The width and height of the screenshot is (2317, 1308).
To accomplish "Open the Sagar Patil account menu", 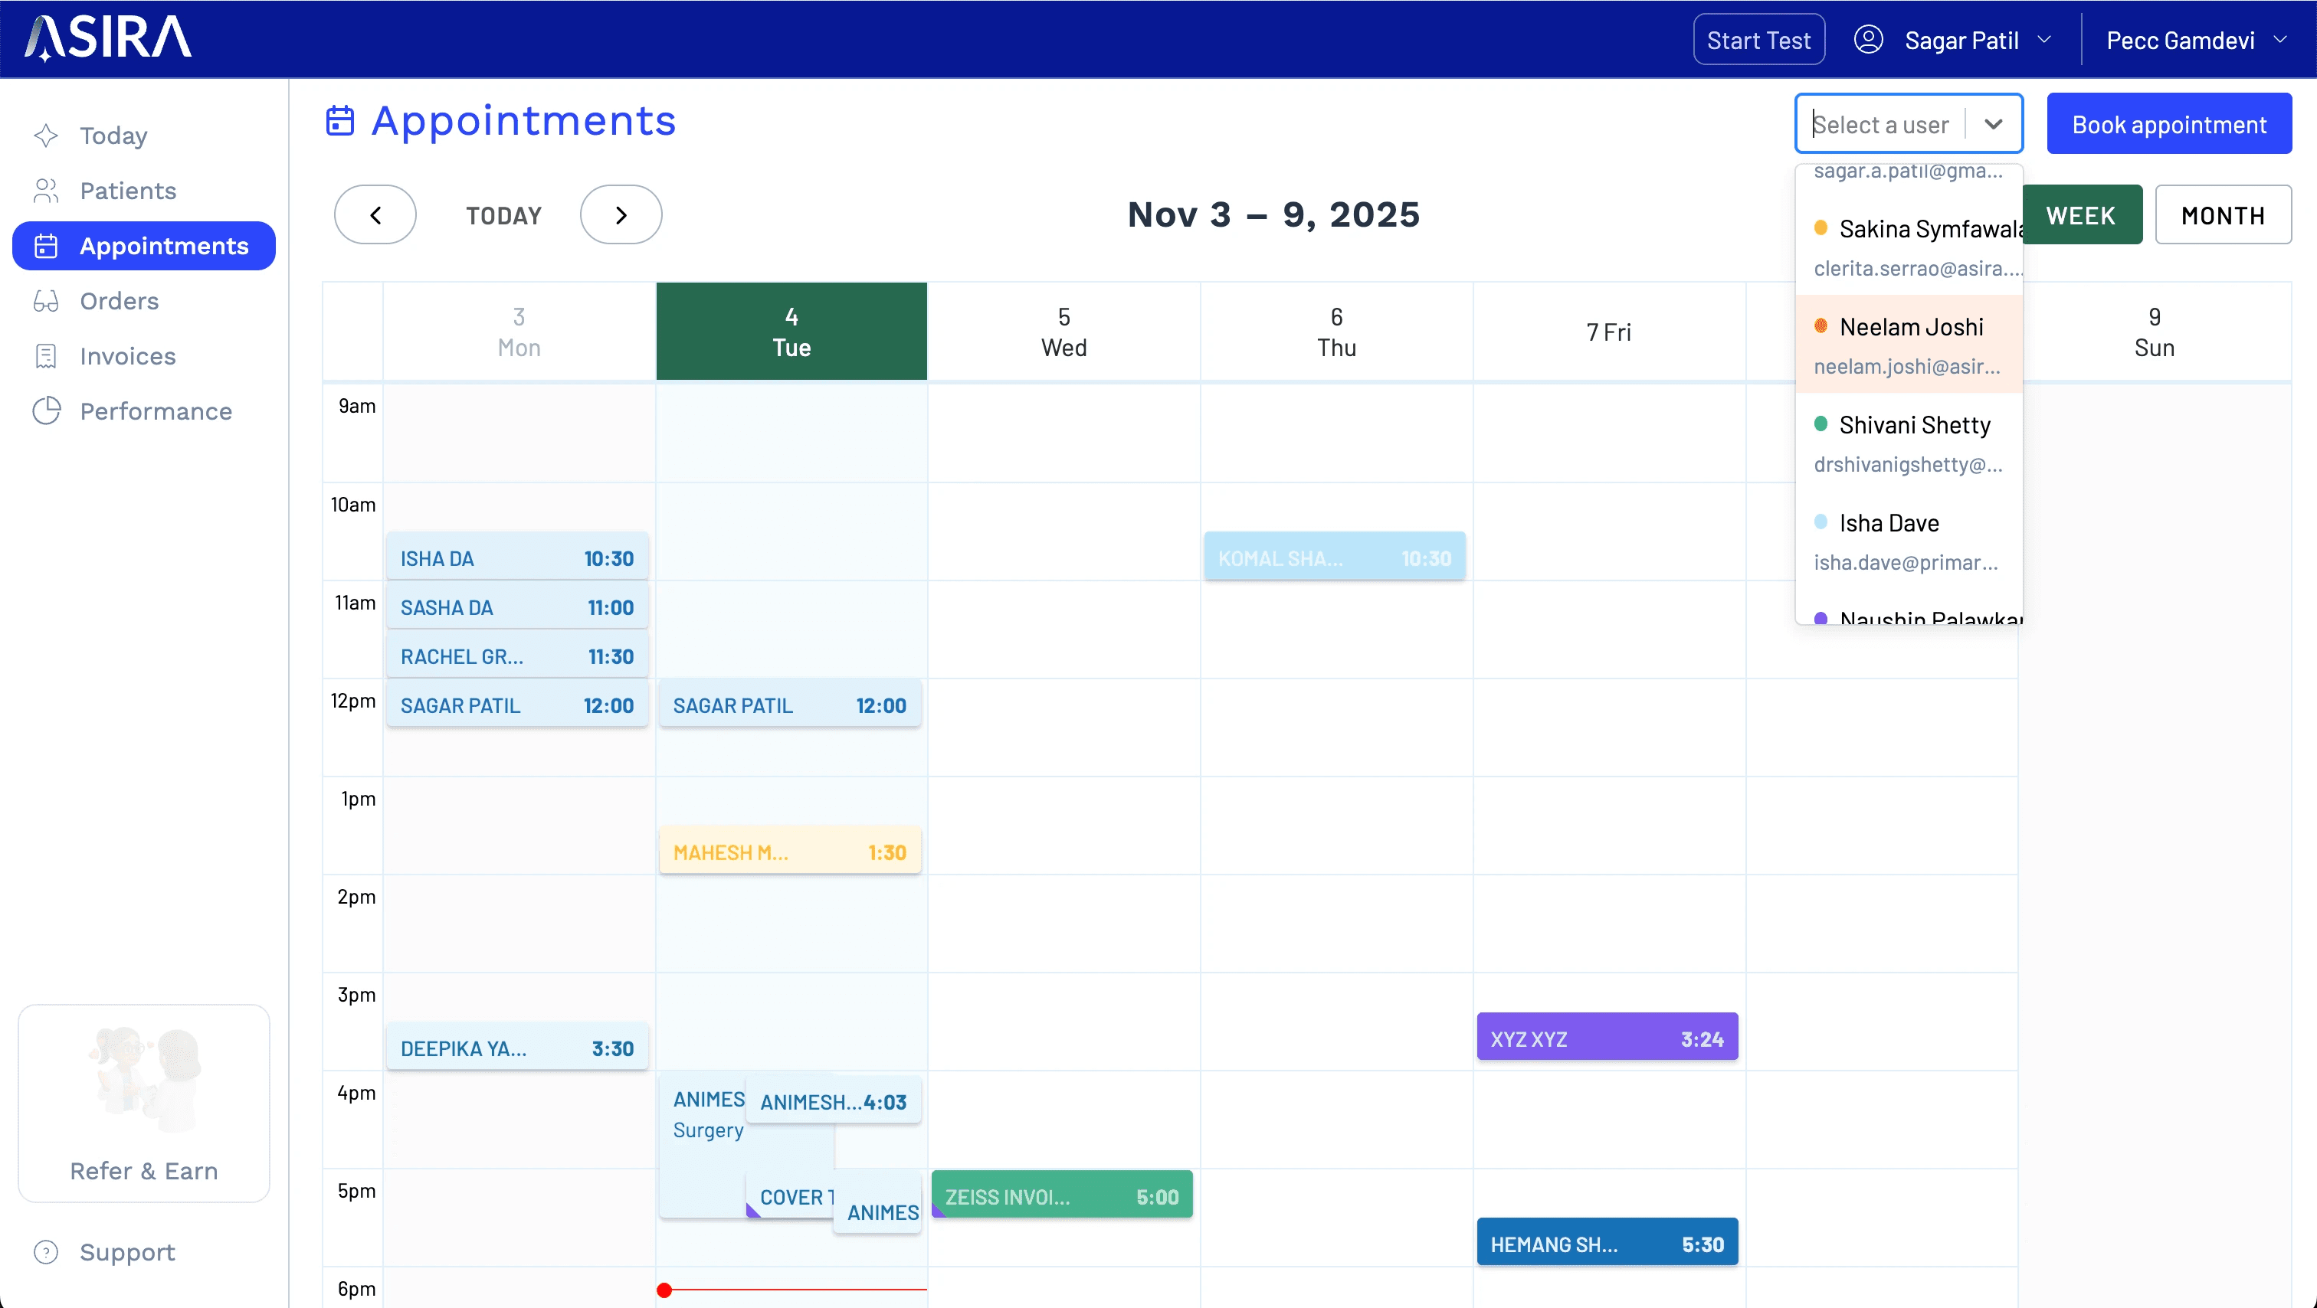I will coord(1961,41).
